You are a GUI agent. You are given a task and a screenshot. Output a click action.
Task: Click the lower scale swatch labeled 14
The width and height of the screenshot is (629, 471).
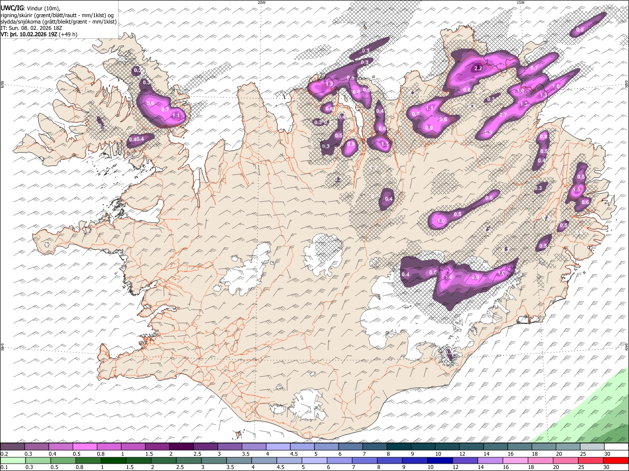[490, 460]
